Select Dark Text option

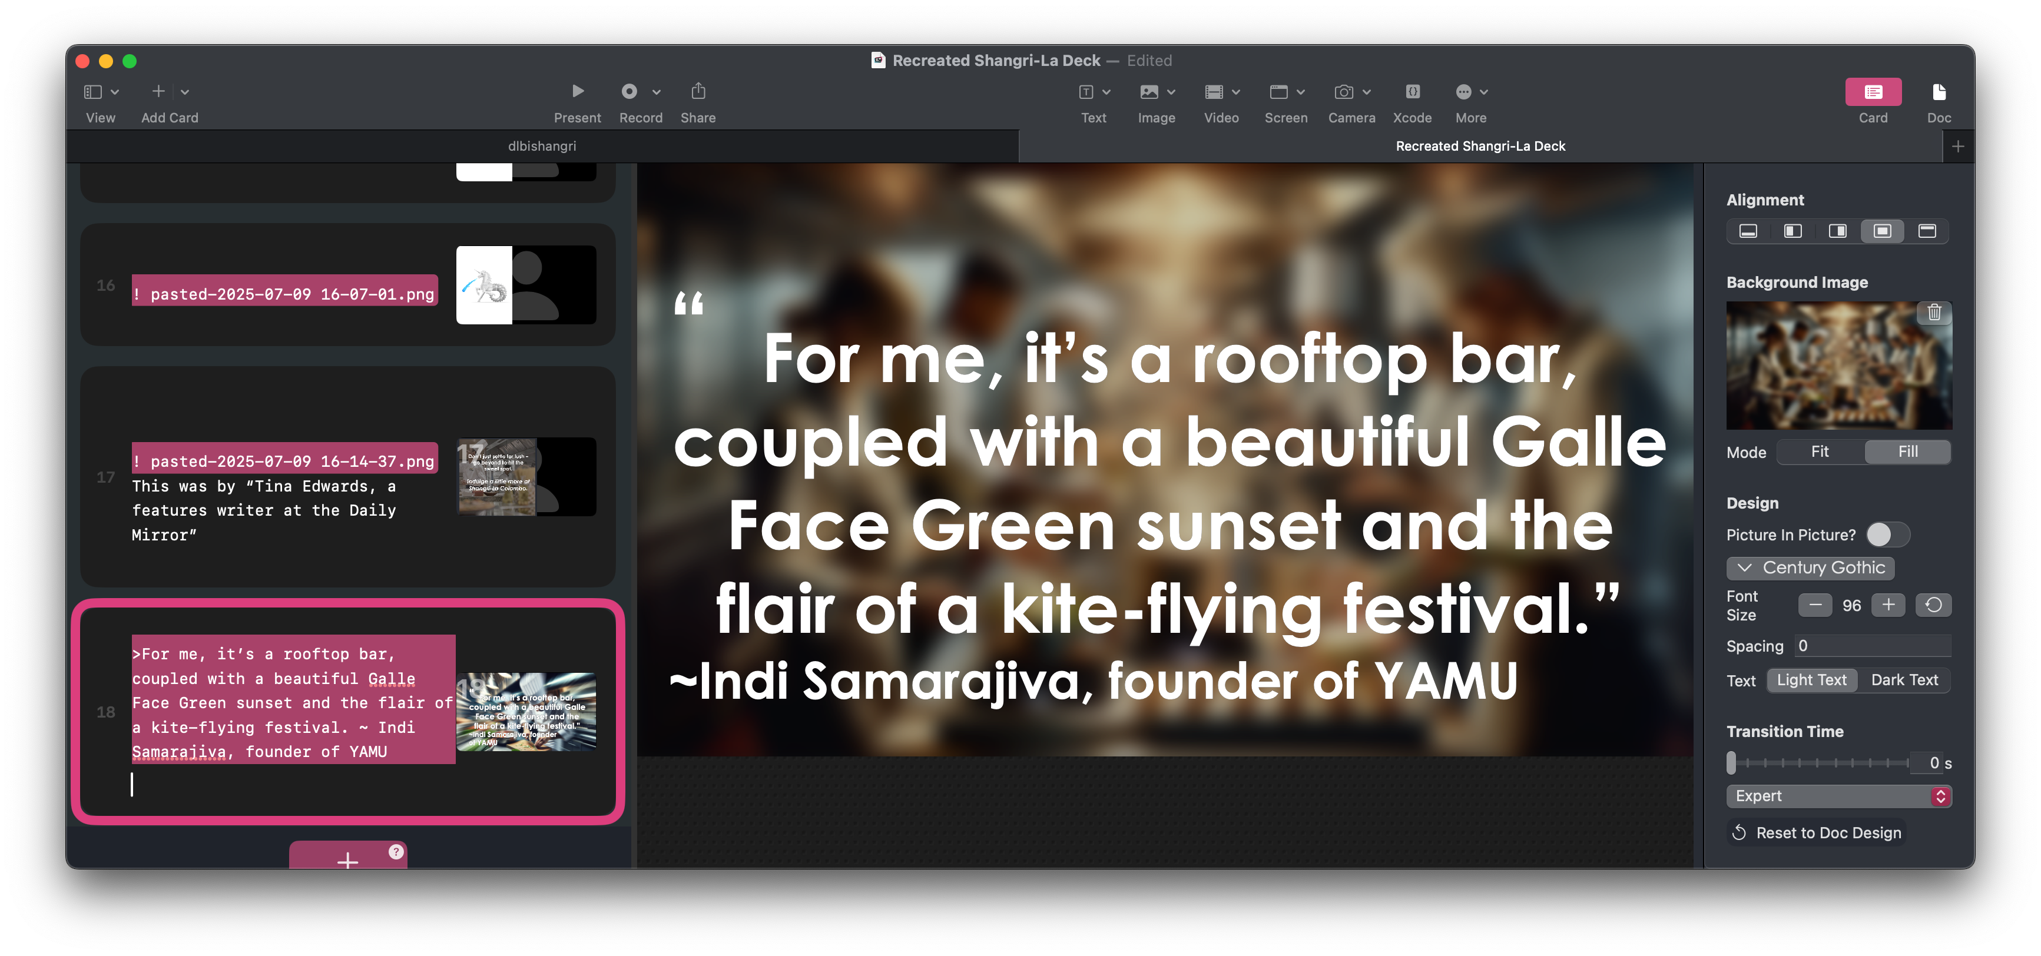(x=1905, y=681)
